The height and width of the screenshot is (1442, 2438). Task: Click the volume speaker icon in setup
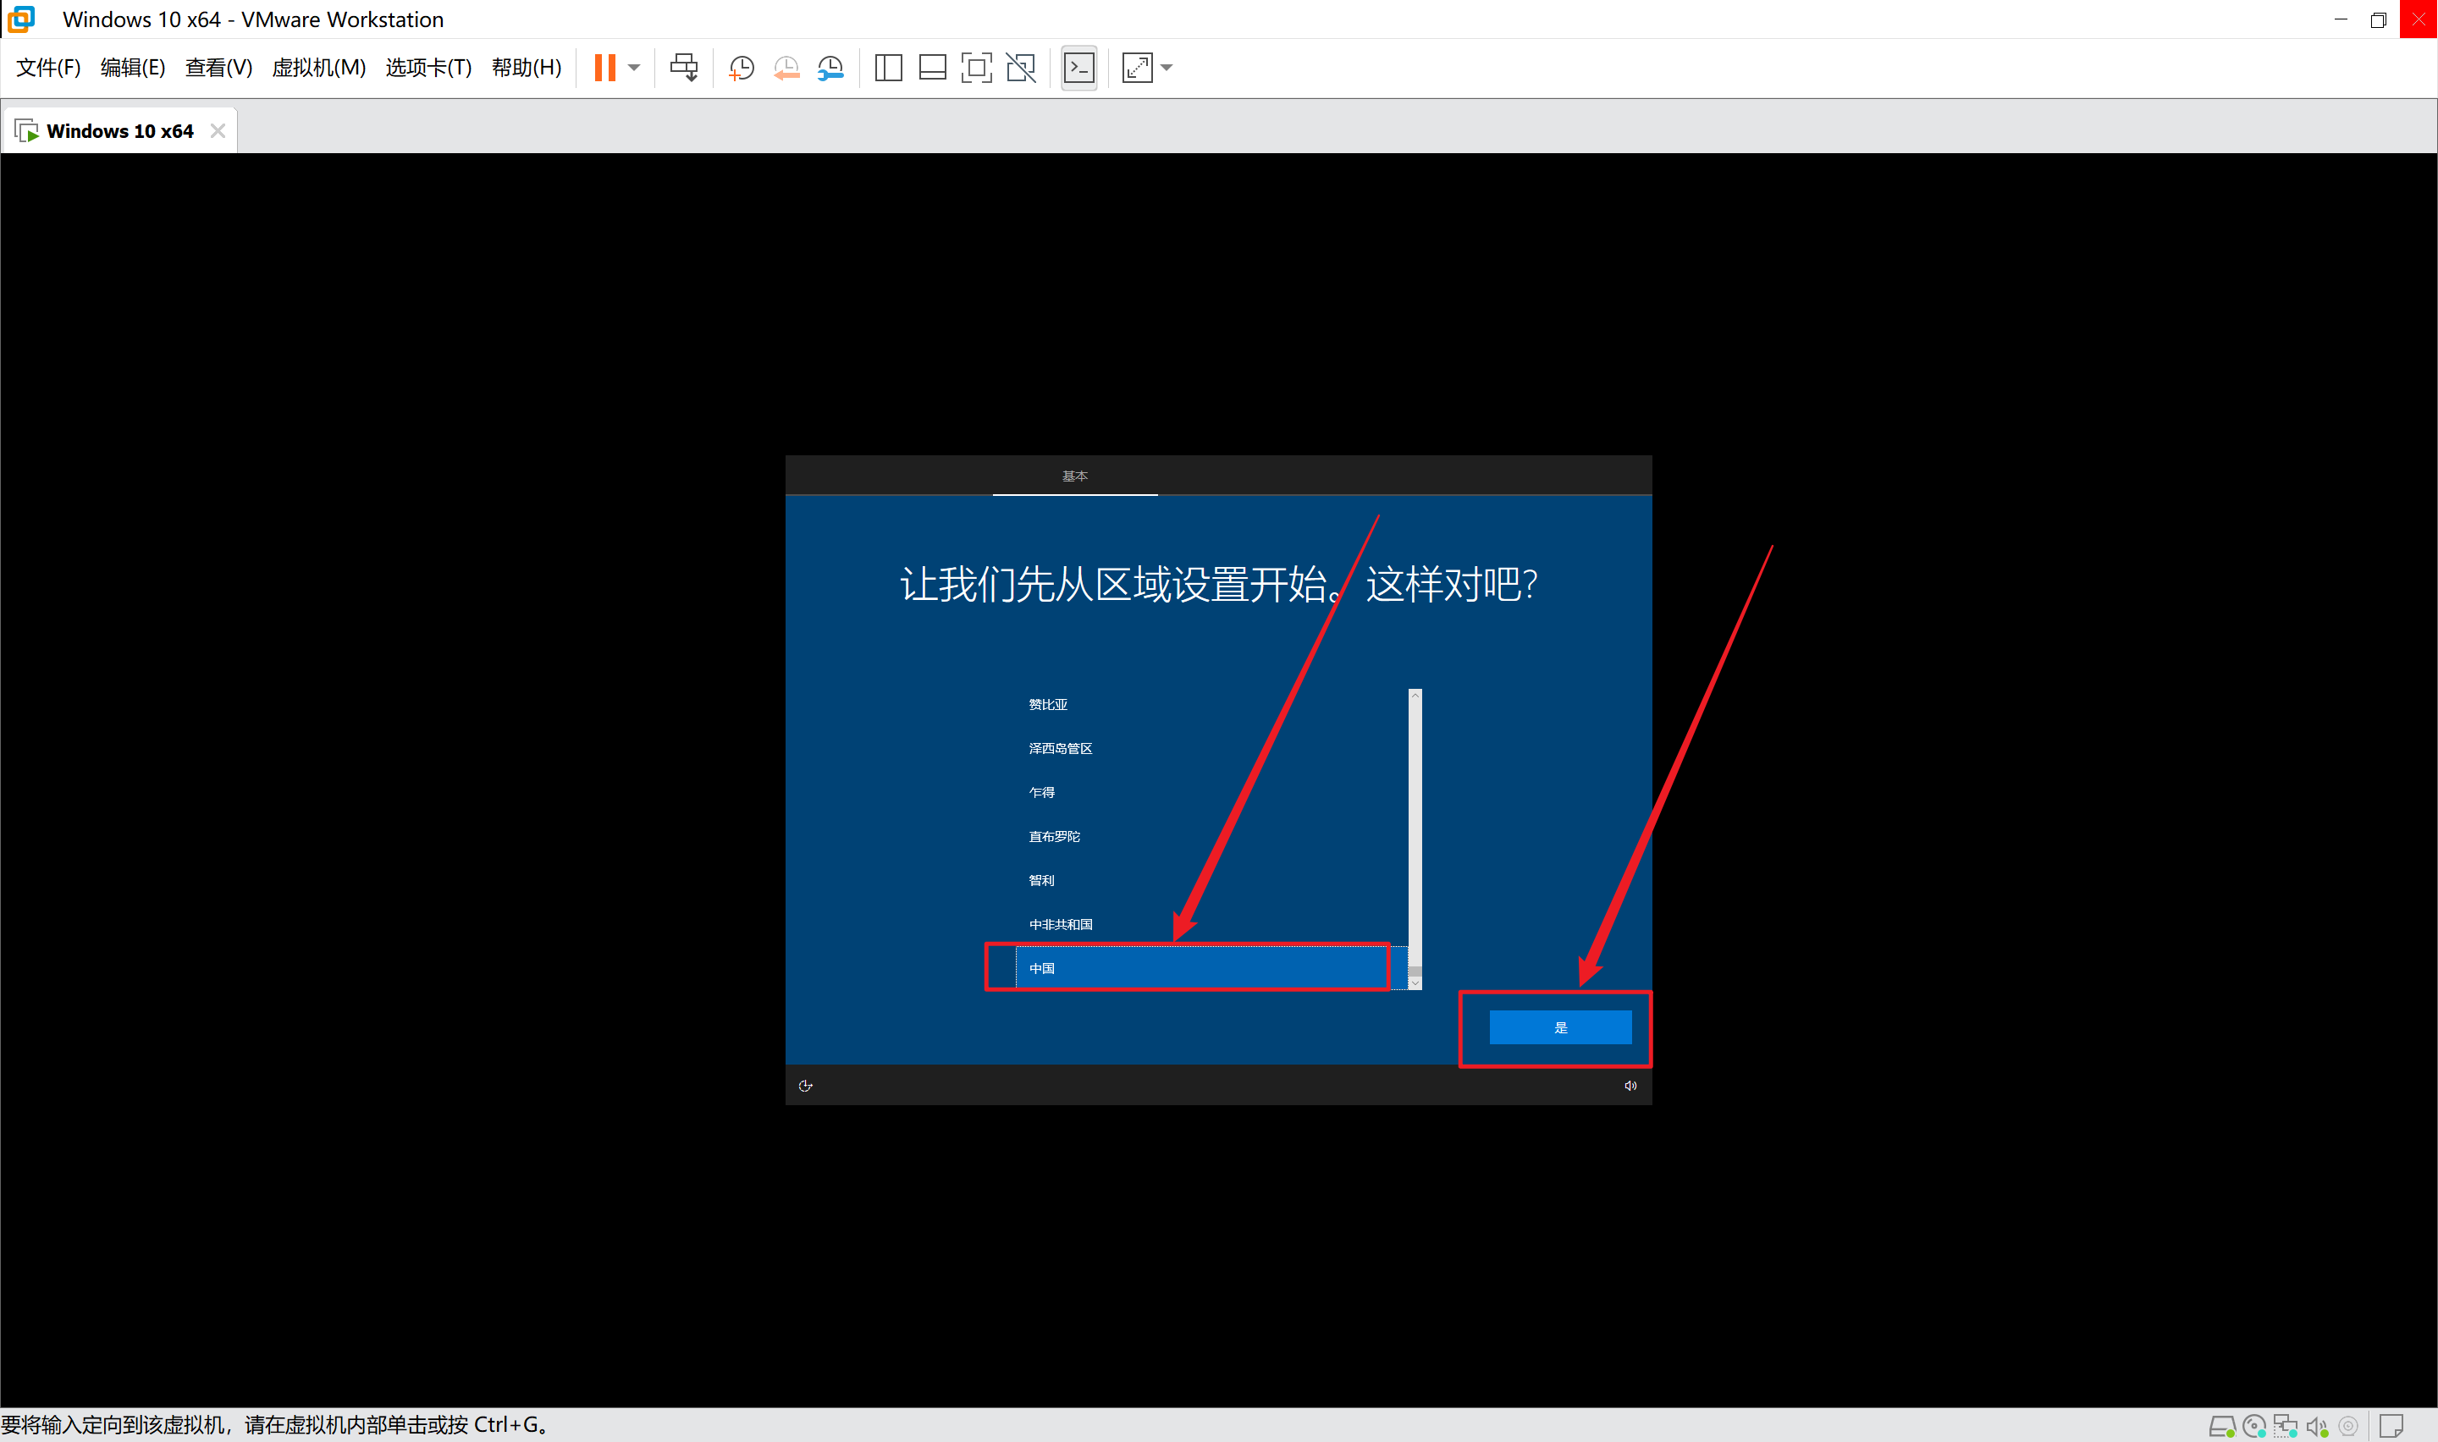pyautogui.click(x=1630, y=1086)
